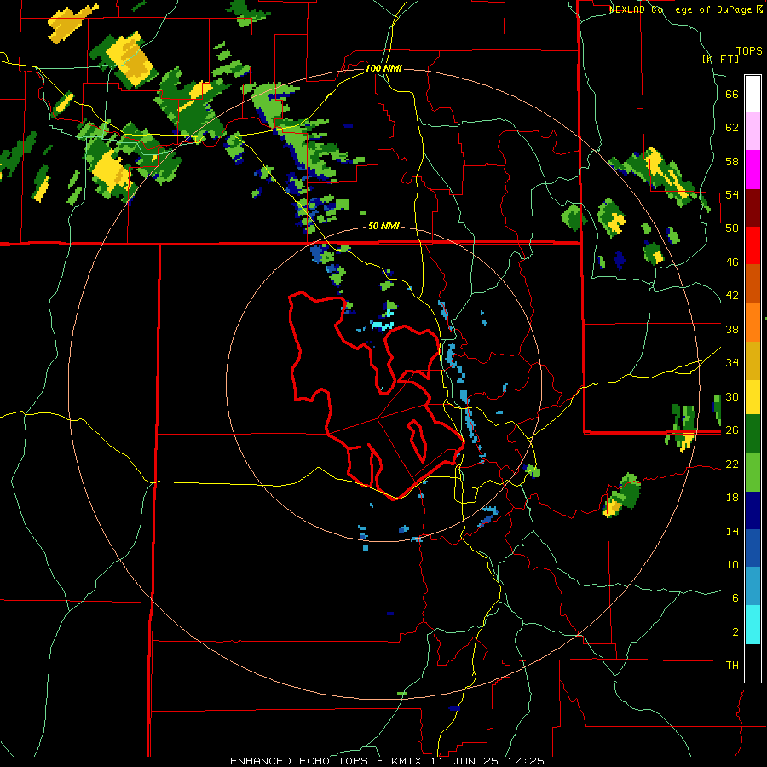
Task: Click the '66' legend value
Action: point(732,95)
